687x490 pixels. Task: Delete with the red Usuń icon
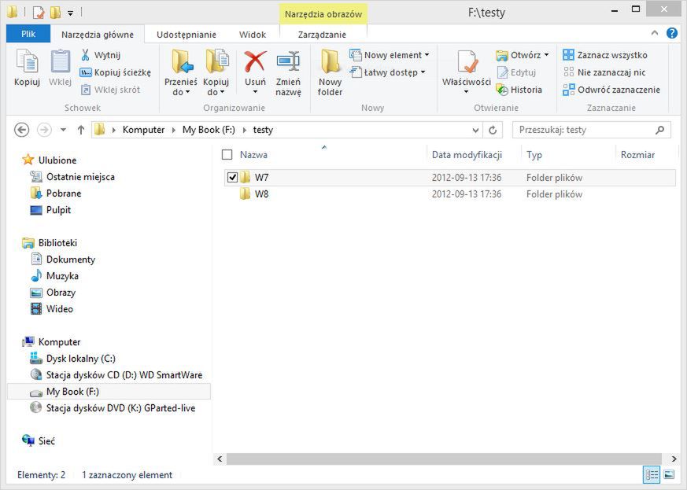click(255, 61)
